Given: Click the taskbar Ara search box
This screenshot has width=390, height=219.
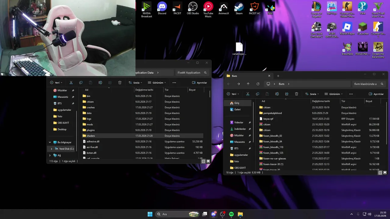Looking at the screenshot, I should click(x=177, y=214).
